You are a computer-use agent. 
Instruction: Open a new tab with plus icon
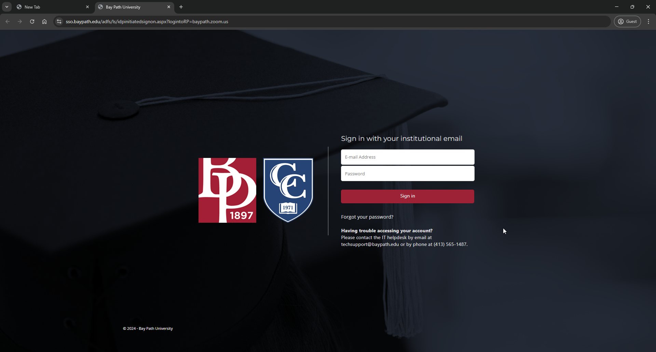click(181, 7)
